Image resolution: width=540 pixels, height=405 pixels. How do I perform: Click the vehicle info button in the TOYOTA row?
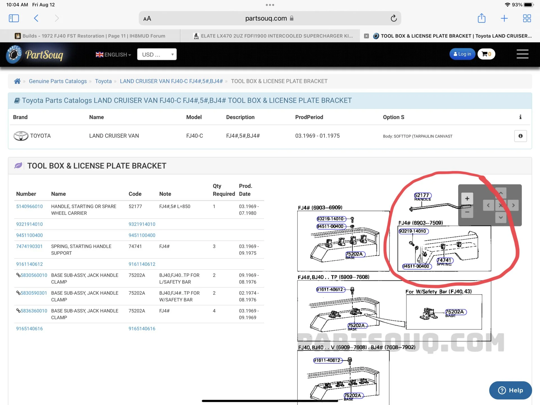[520, 136]
